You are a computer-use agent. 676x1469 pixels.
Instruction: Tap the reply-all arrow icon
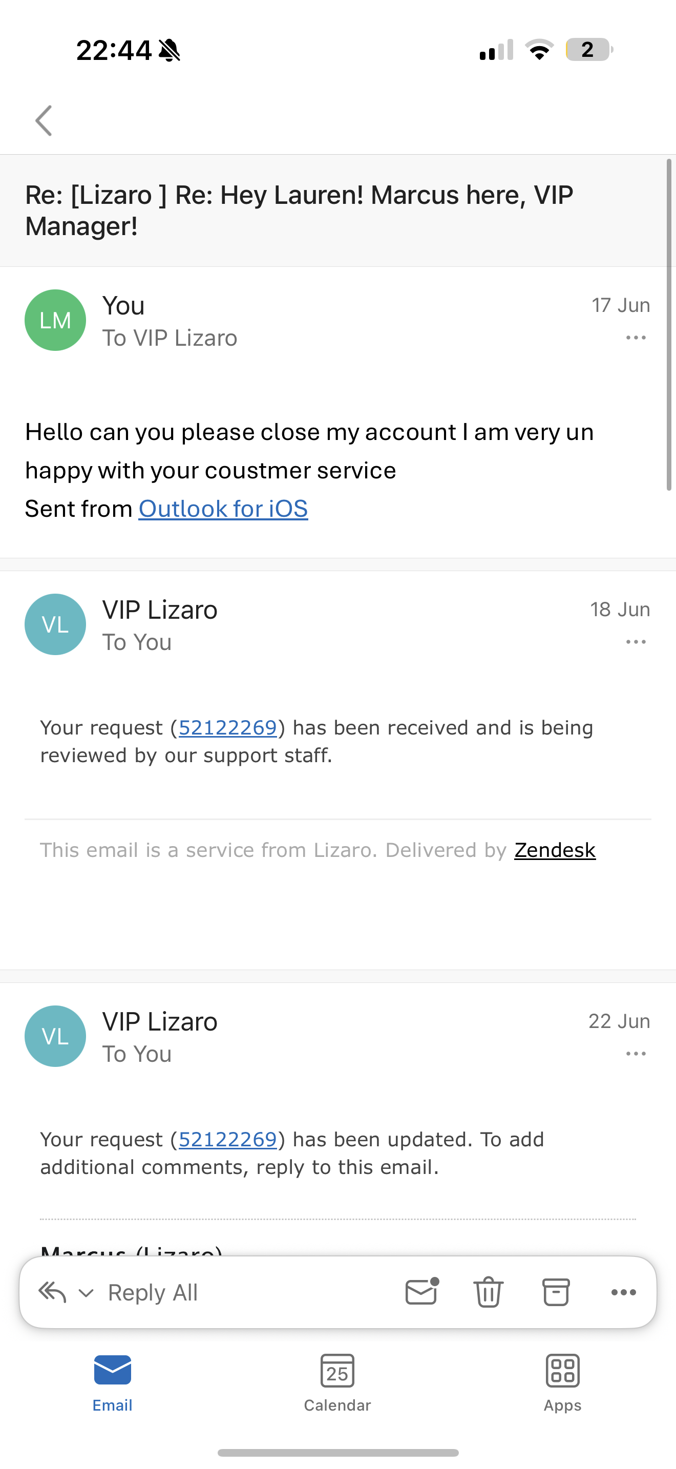click(52, 1292)
